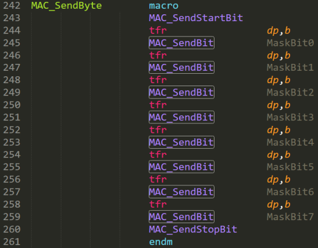318x248 pixels.
Task: Click MAC_SendBit on line 251
Action: (182, 117)
